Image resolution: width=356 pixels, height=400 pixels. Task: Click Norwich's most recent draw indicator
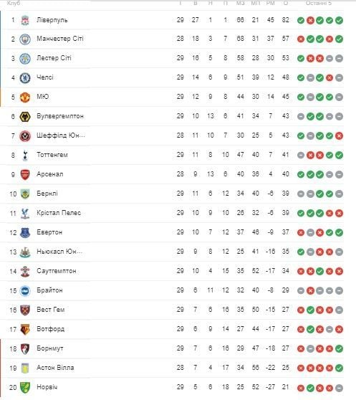339,389
